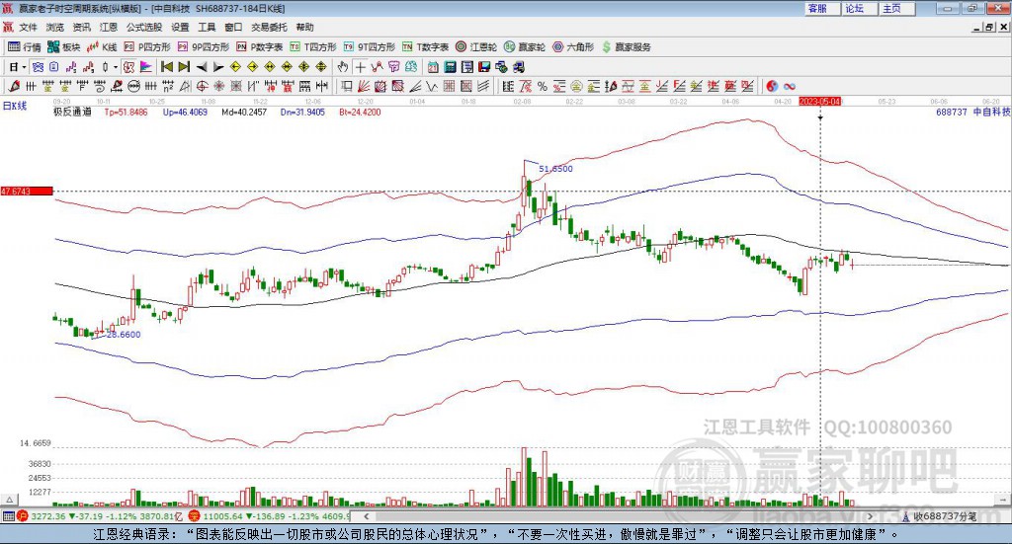The height and width of the screenshot is (544, 1012).
Task: Open the 工具 menu
Action: 207,27
